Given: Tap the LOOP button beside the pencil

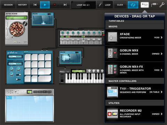Looking at the screenshot, I should pos(108,5).
